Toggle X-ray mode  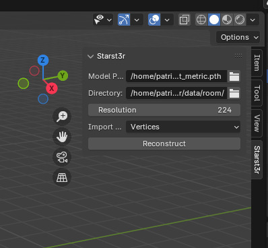pyautogui.click(x=185, y=20)
